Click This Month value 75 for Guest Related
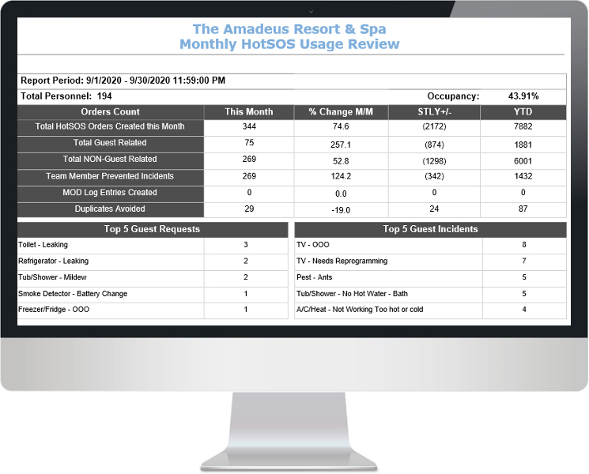This screenshot has width=589, height=474. pos(249,143)
